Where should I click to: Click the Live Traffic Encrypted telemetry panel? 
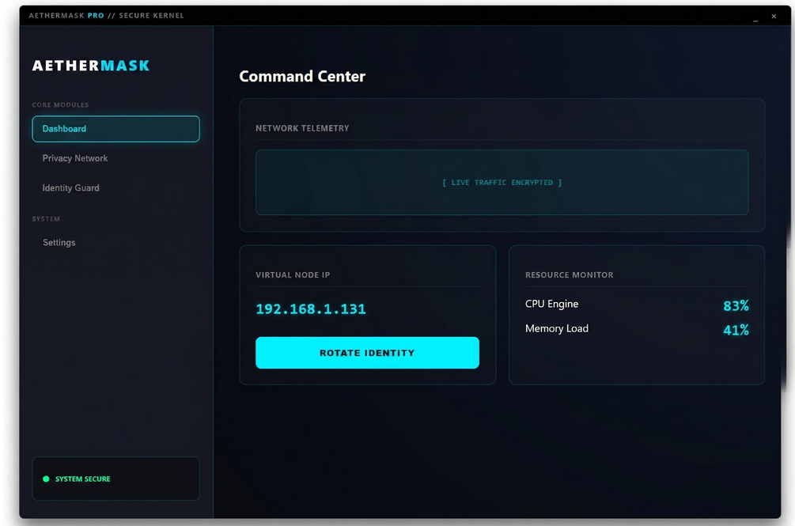502,183
